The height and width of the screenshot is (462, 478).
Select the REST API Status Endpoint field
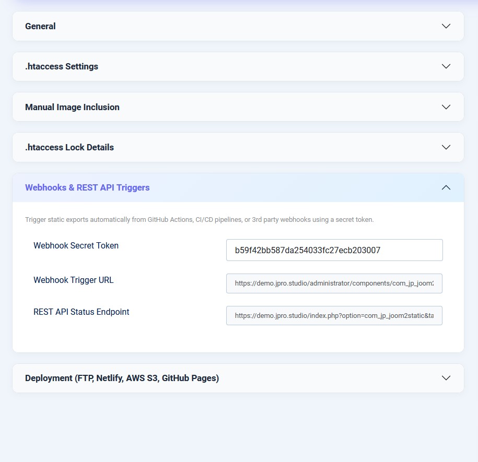pyautogui.click(x=334, y=315)
